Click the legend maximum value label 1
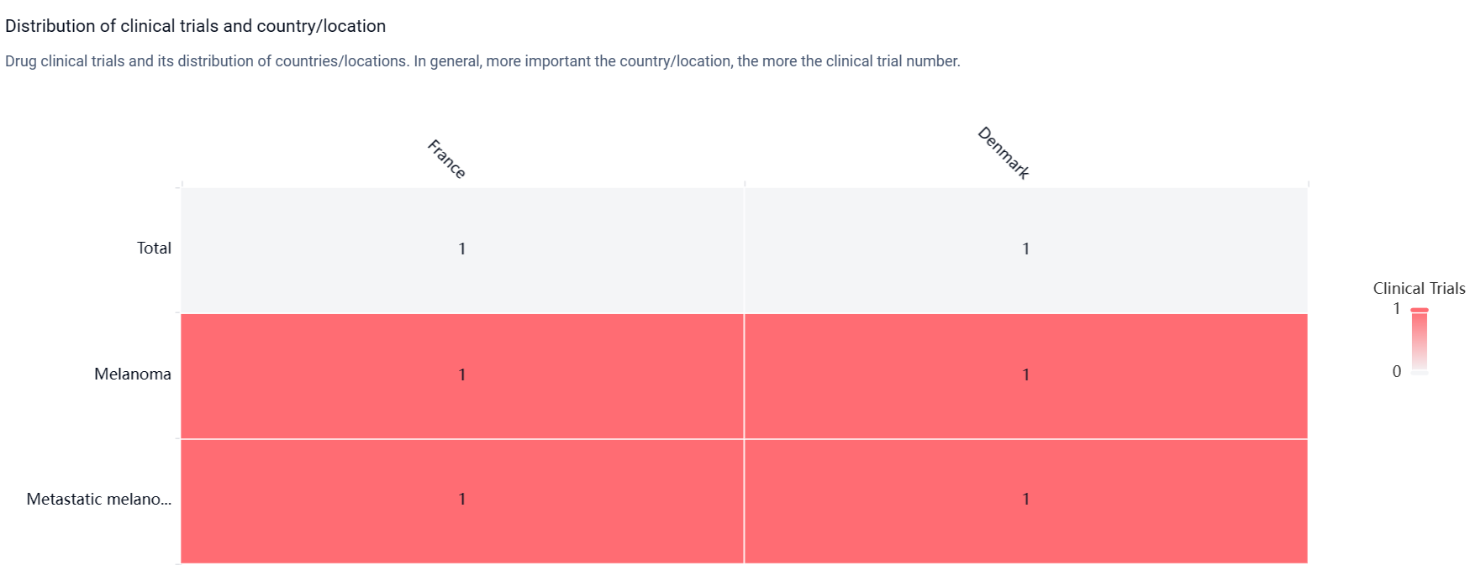The width and height of the screenshot is (1470, 576). pyautogui.click(x=1397, y=309)
